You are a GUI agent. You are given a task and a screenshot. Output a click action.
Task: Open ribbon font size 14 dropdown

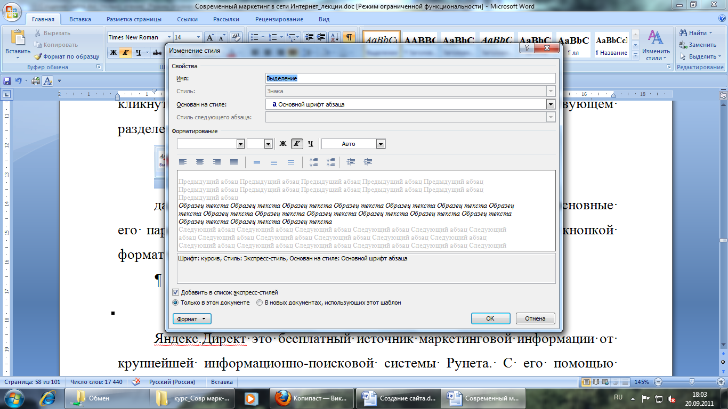coord(198,37)
